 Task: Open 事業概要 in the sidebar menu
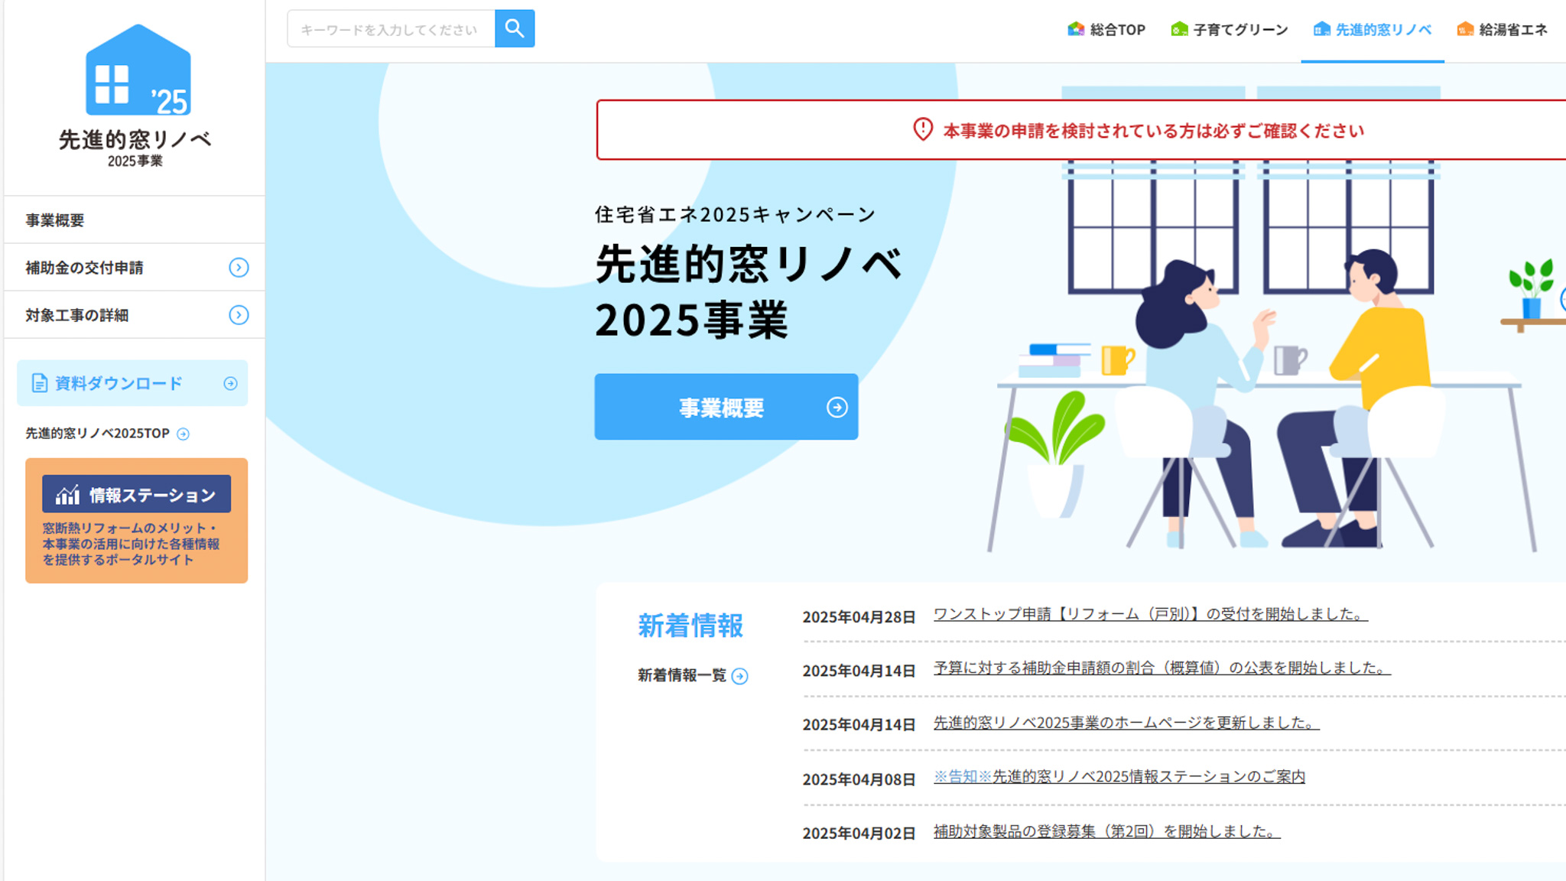[55, 220]
